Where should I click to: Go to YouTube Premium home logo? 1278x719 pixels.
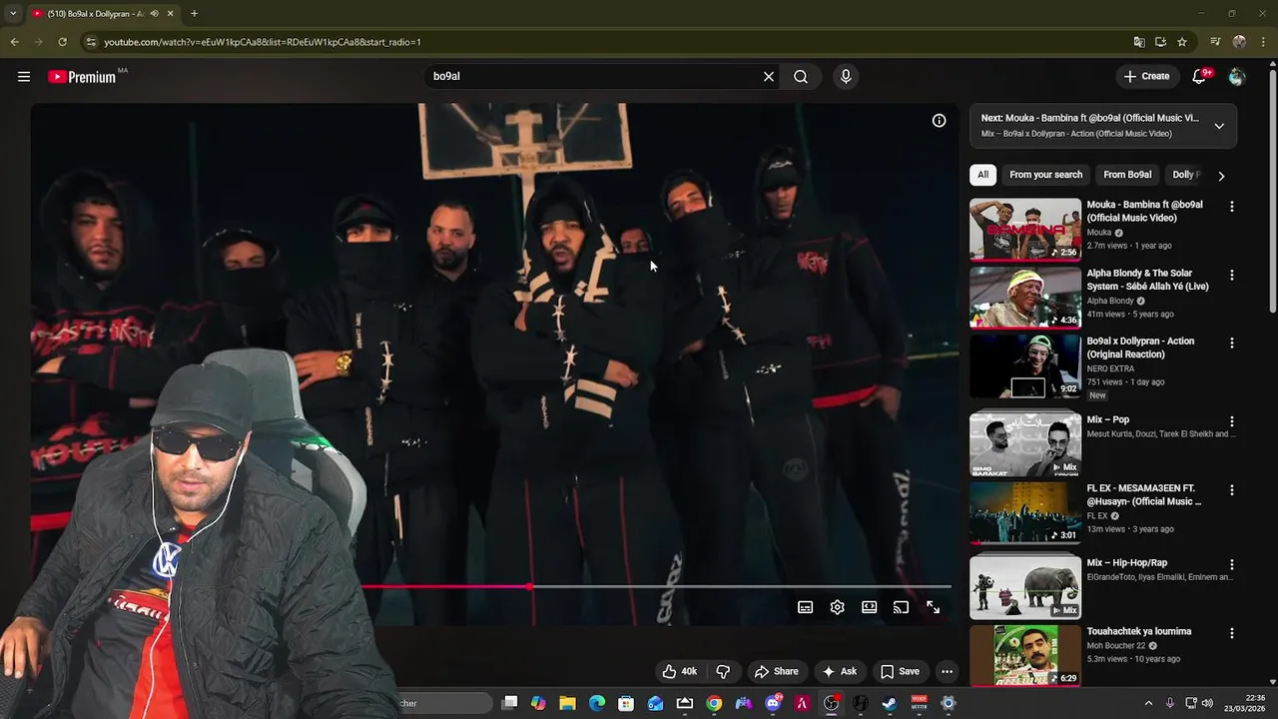[82, 77]
